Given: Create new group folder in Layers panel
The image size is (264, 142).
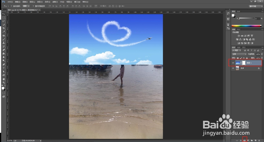Looking at the screenshot, I should click(252, 140).
